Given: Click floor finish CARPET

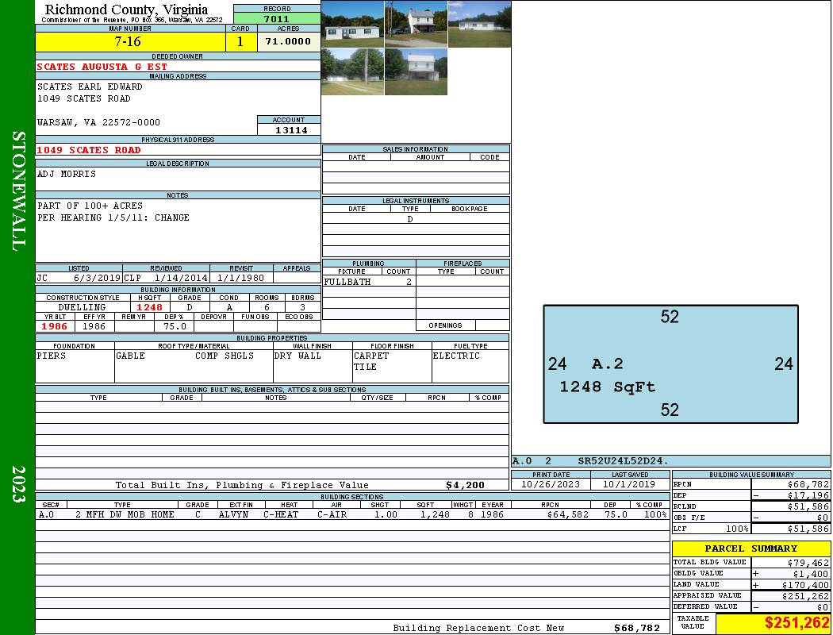Looking at the screenshot, I should 371,356.
